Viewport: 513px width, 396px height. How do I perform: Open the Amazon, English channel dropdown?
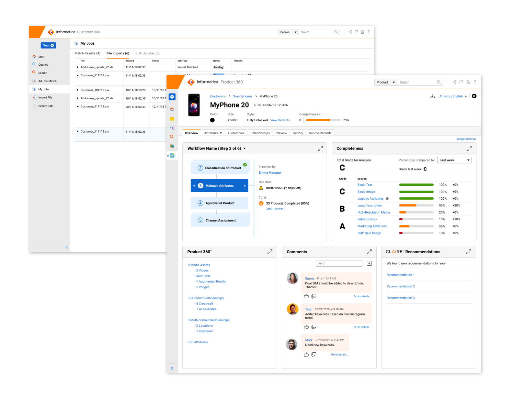coord(453,96)
